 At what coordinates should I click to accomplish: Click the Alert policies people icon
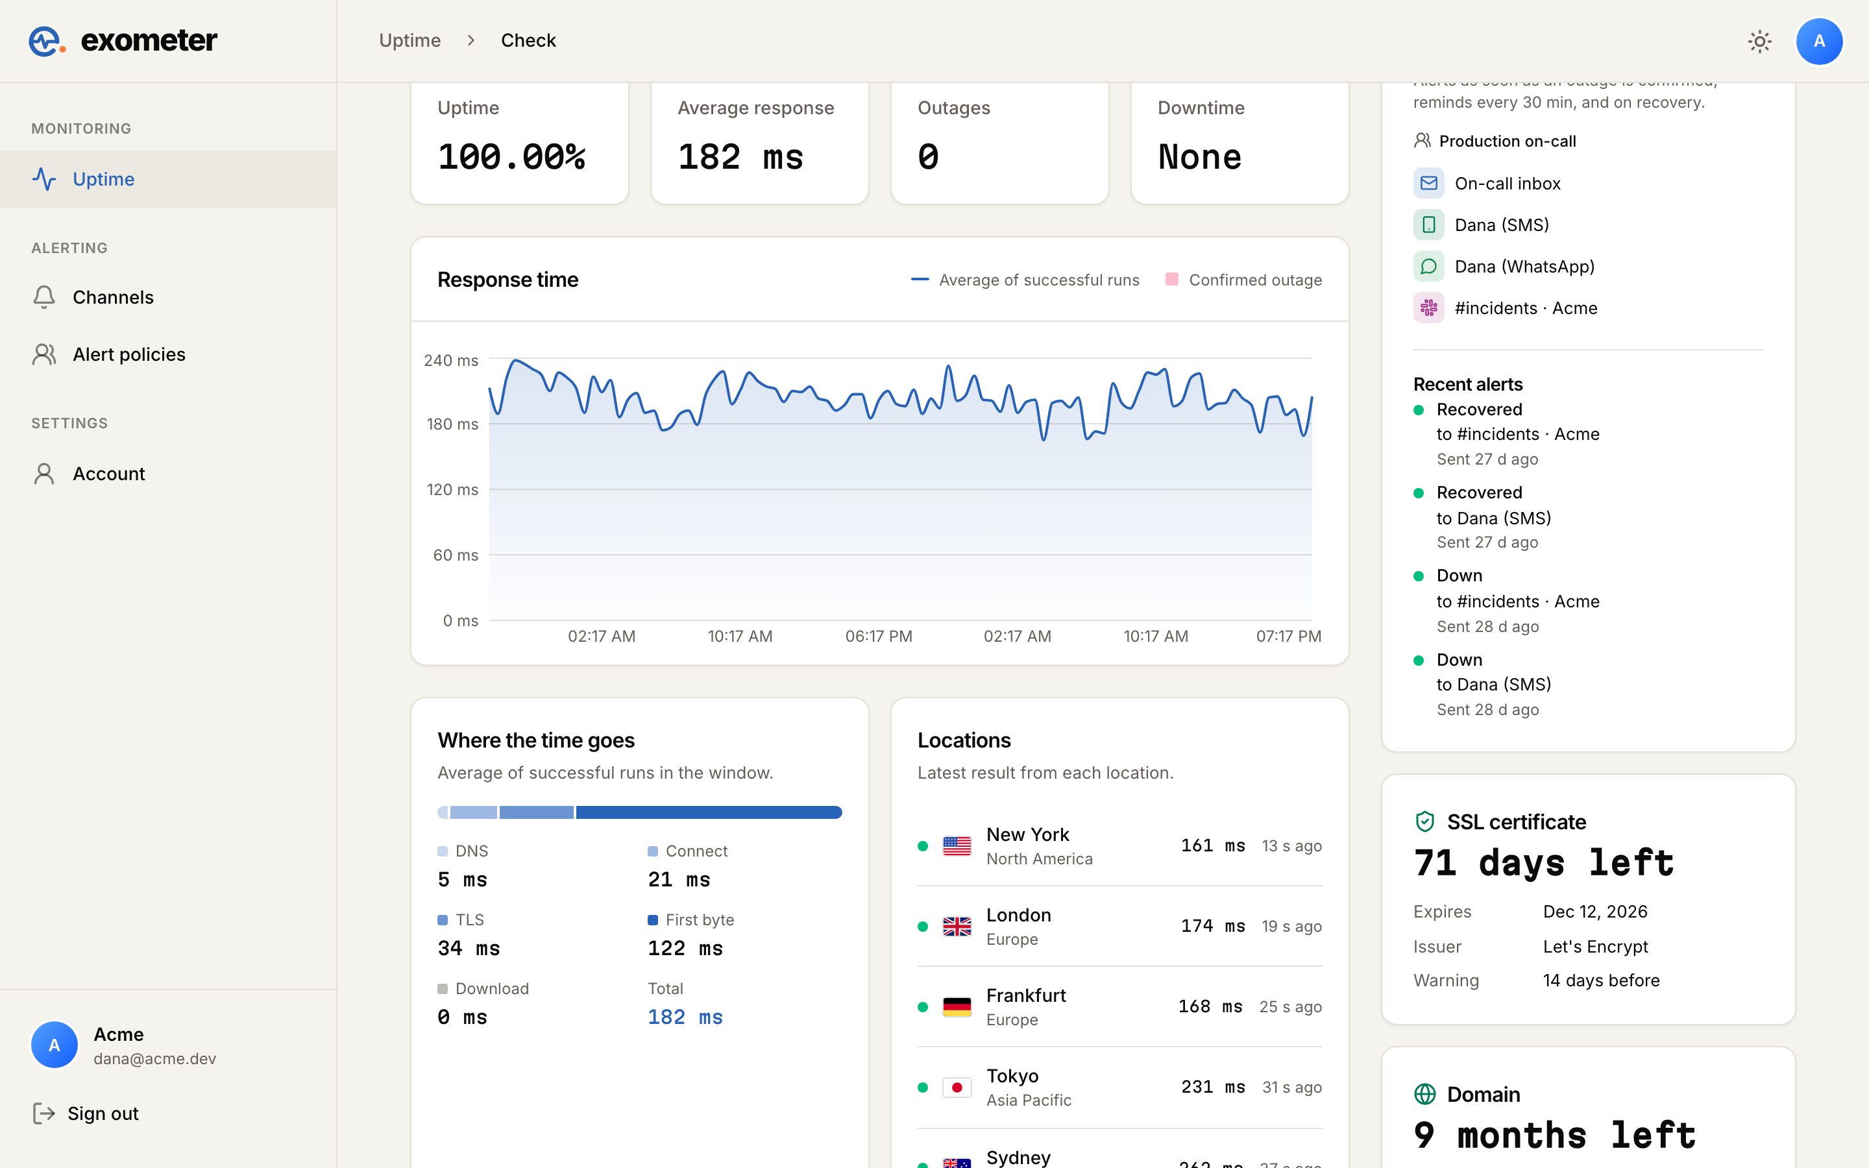(x=44, y=354)
